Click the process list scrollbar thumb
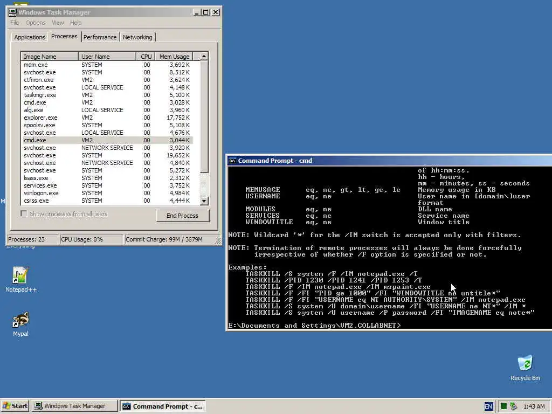The width and height of the screenshot is (552, 414). click(204, 116)
